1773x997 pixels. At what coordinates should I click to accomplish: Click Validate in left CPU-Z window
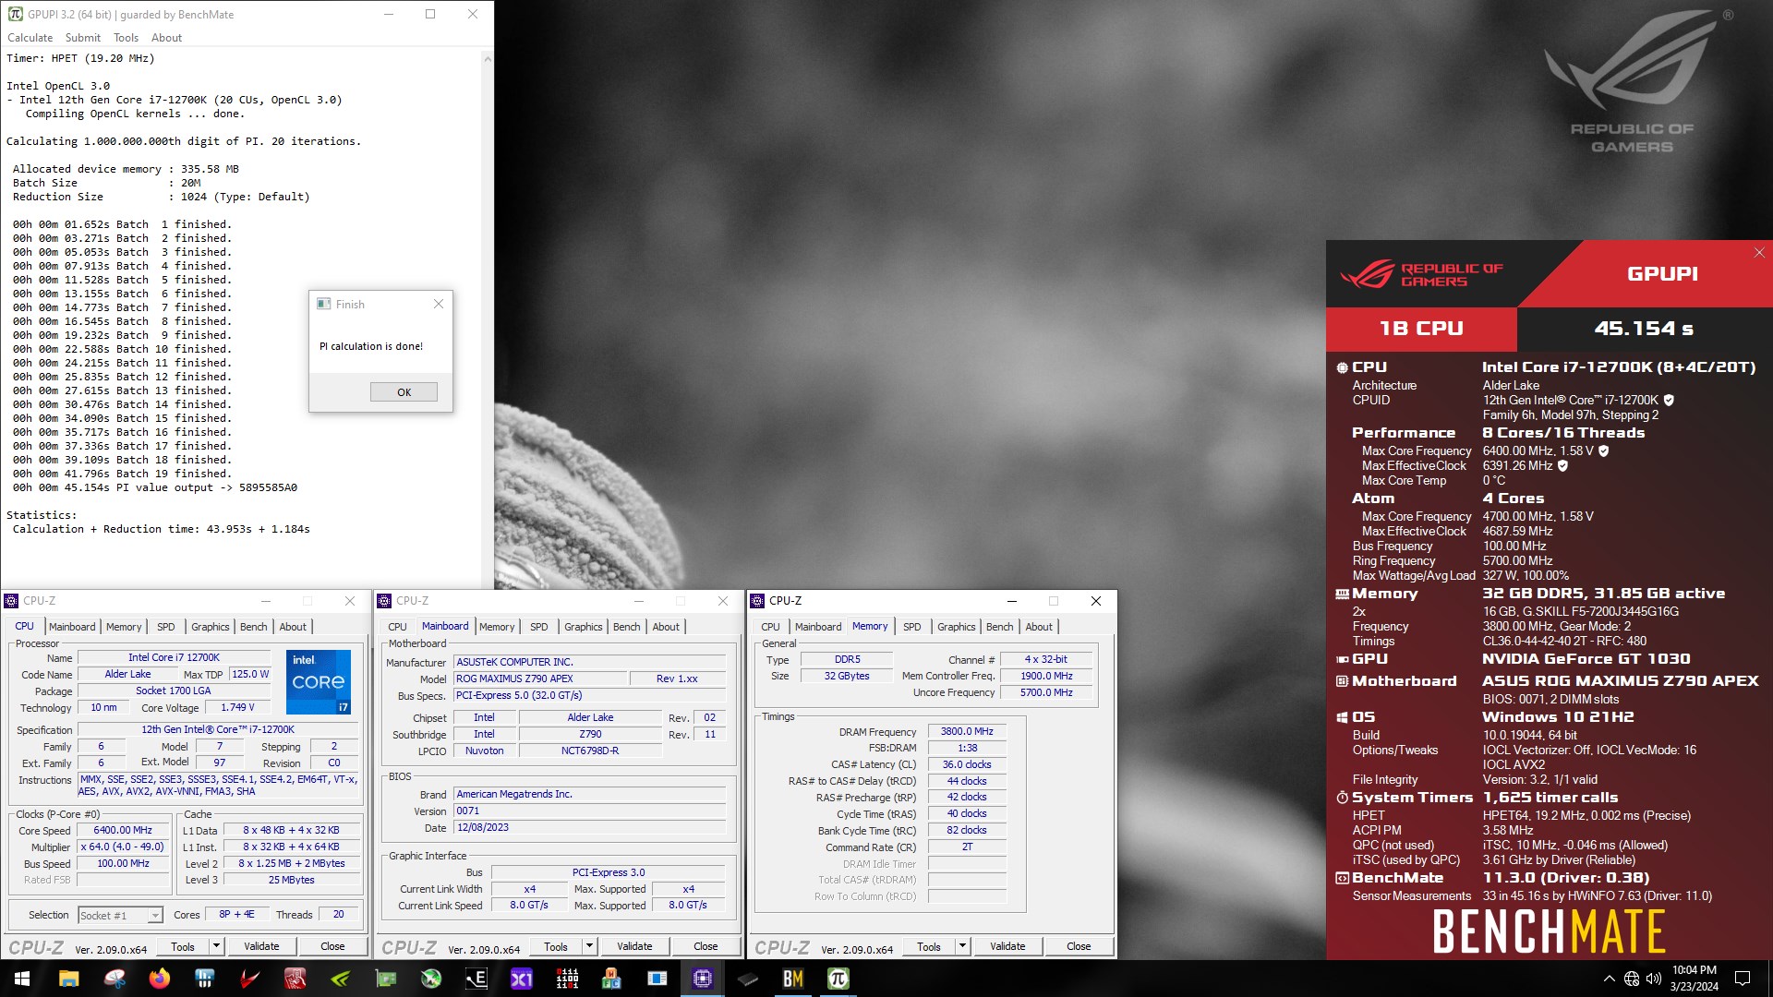coord(261,946)
